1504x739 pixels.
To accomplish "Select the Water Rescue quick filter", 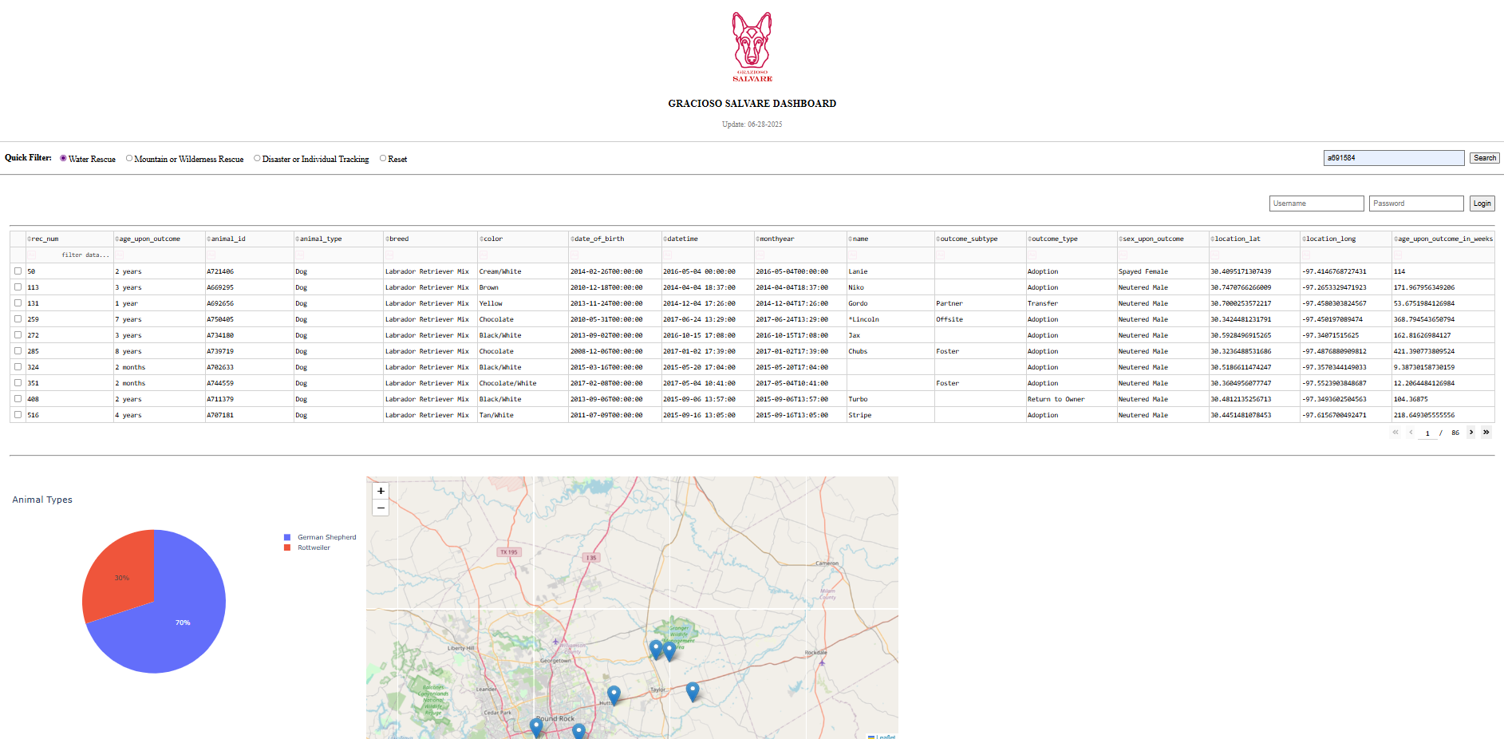I will pyautogui.click(x=63, y=158).
